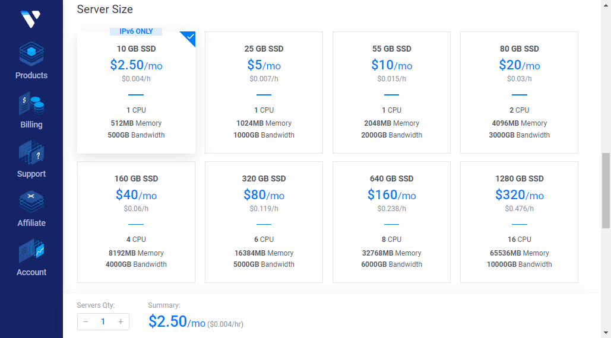The image size is (611, 338).
Task: Choose the 80 GB SSD $20 plan
Action: tap(519, 93)
